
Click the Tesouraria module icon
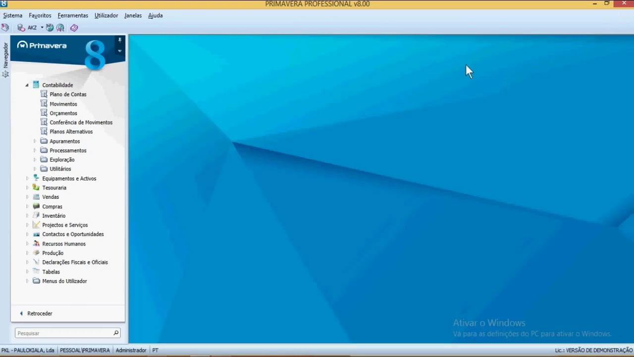pos(36,187)
